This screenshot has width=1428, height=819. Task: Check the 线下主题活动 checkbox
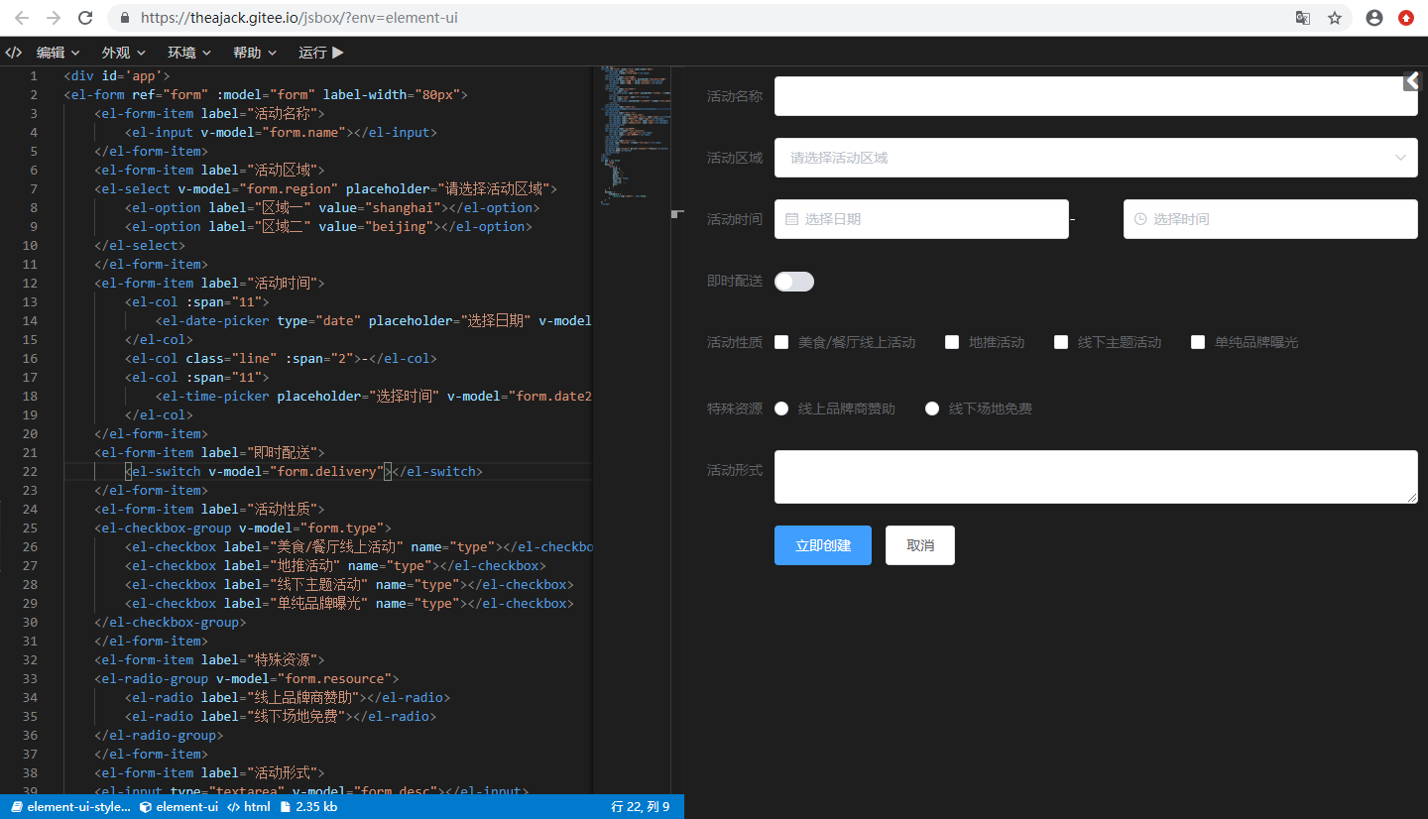(1061, 342)
